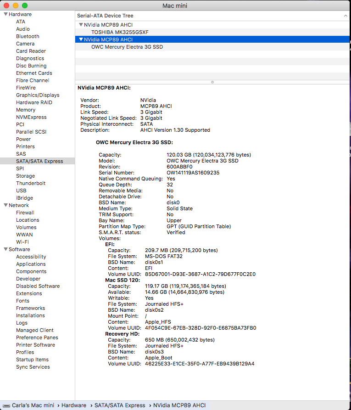Select Disabled Software category

tap(38, 286)
